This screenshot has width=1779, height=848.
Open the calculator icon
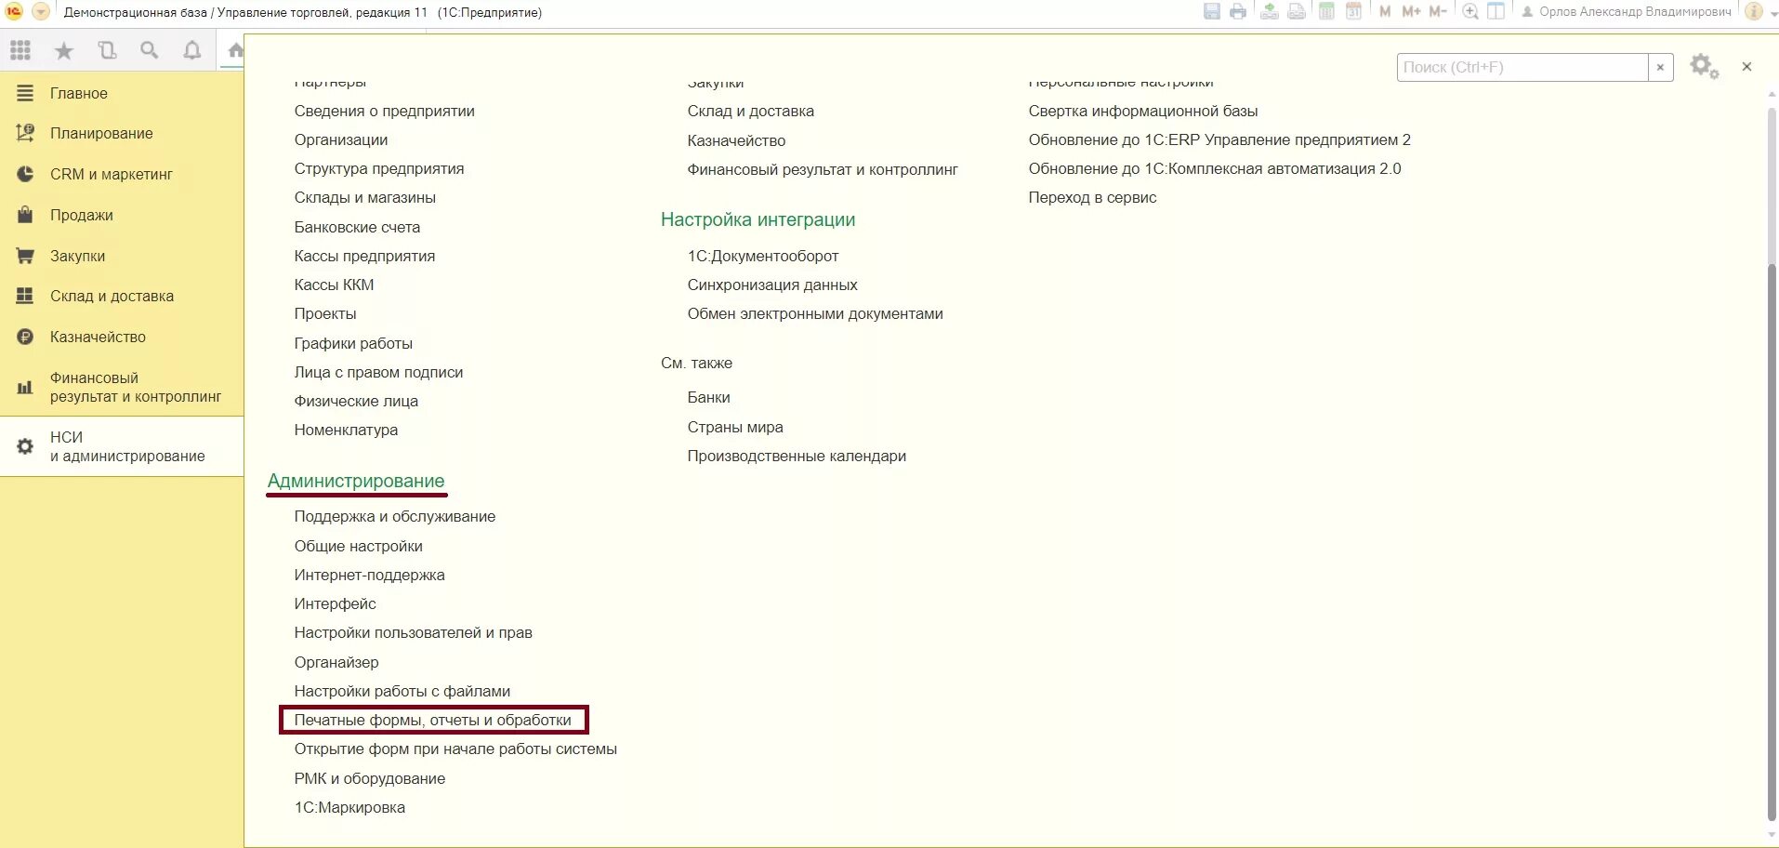(x=1327, y=11)
